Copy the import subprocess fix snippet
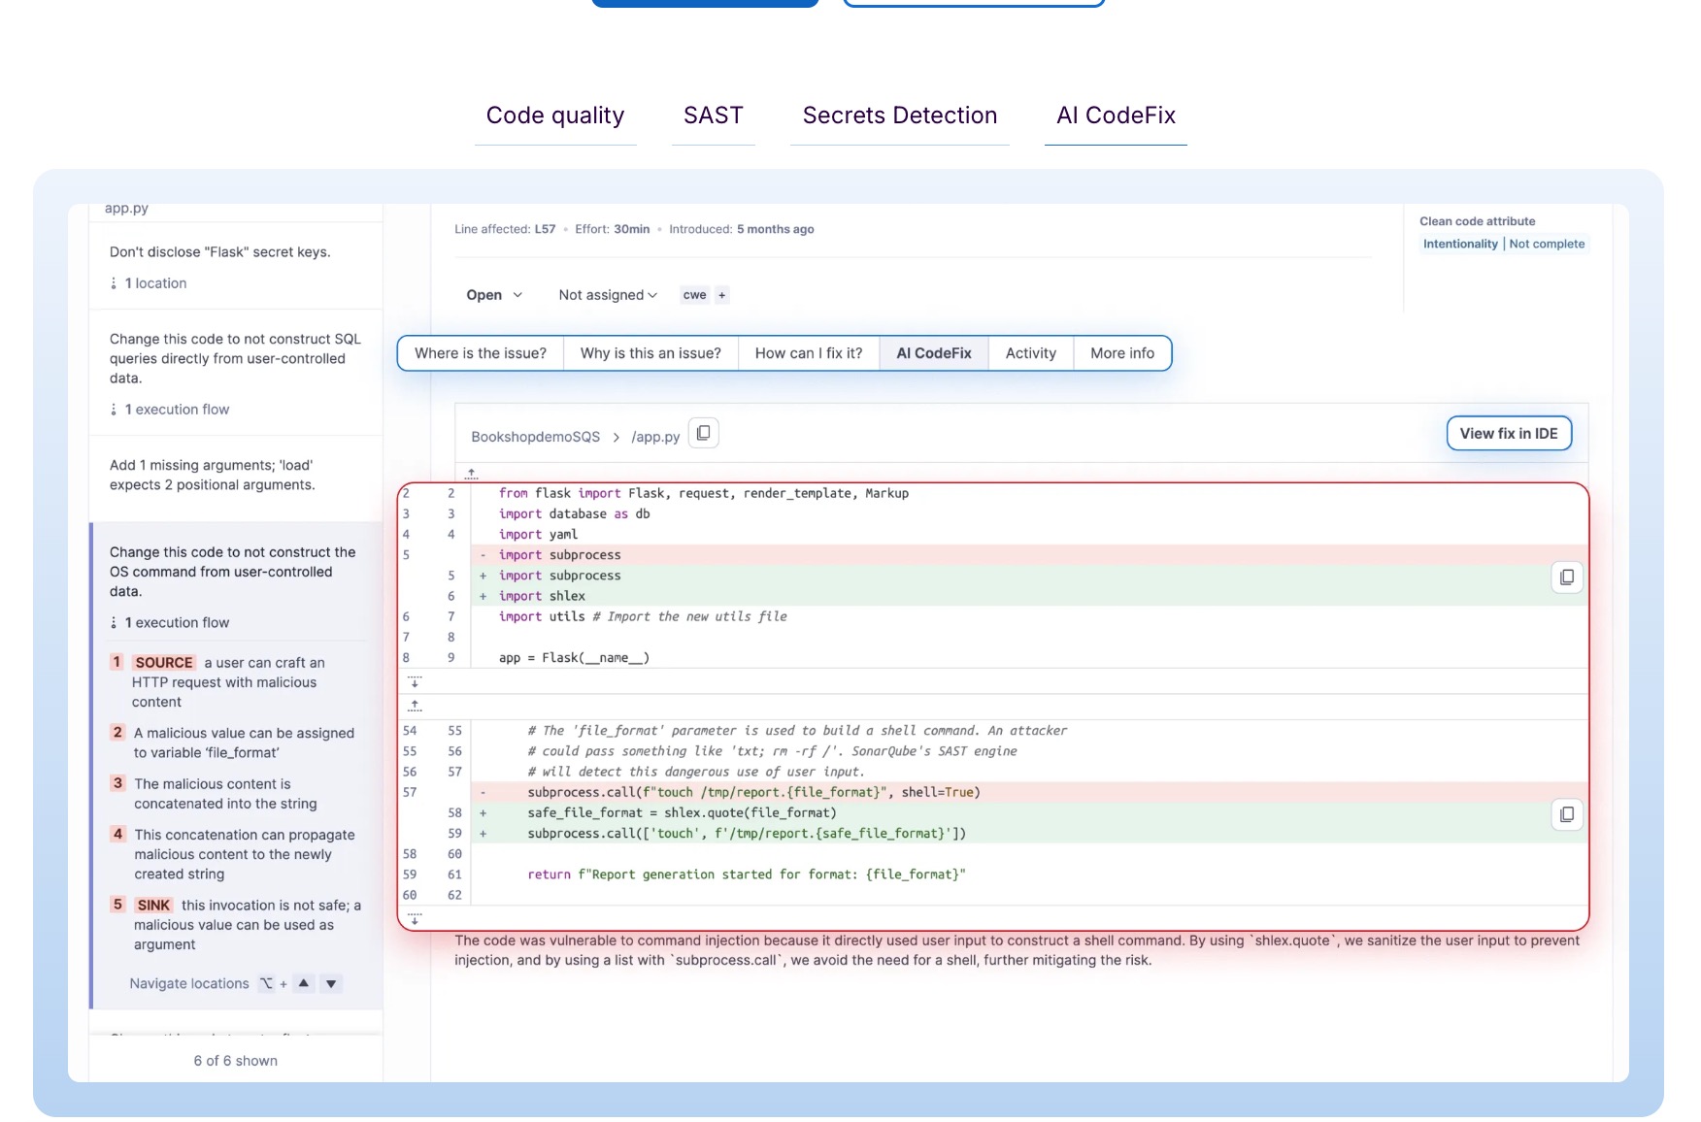 point(1566,577)
